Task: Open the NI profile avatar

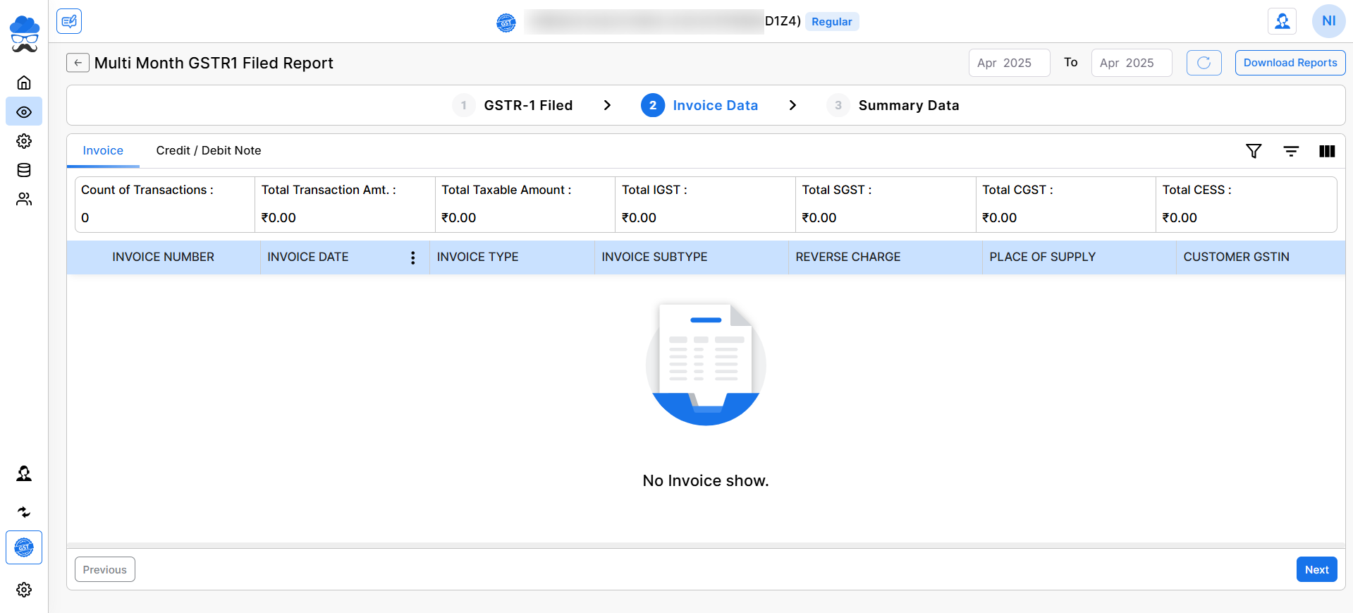Action: [x=1328, y=21]
